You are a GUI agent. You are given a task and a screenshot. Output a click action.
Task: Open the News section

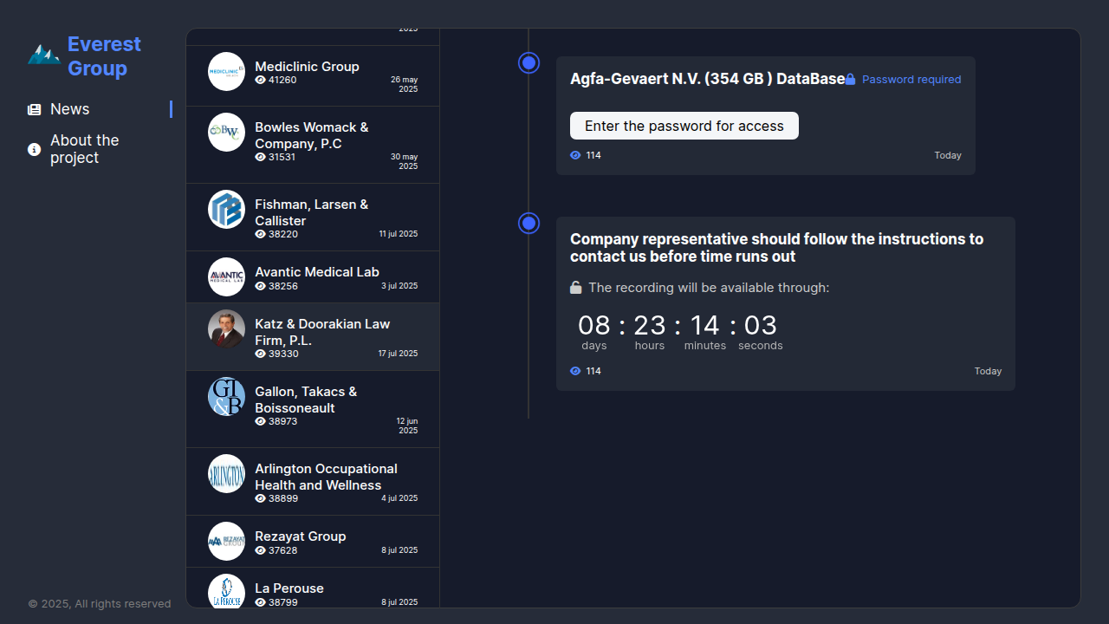point(69,109)
